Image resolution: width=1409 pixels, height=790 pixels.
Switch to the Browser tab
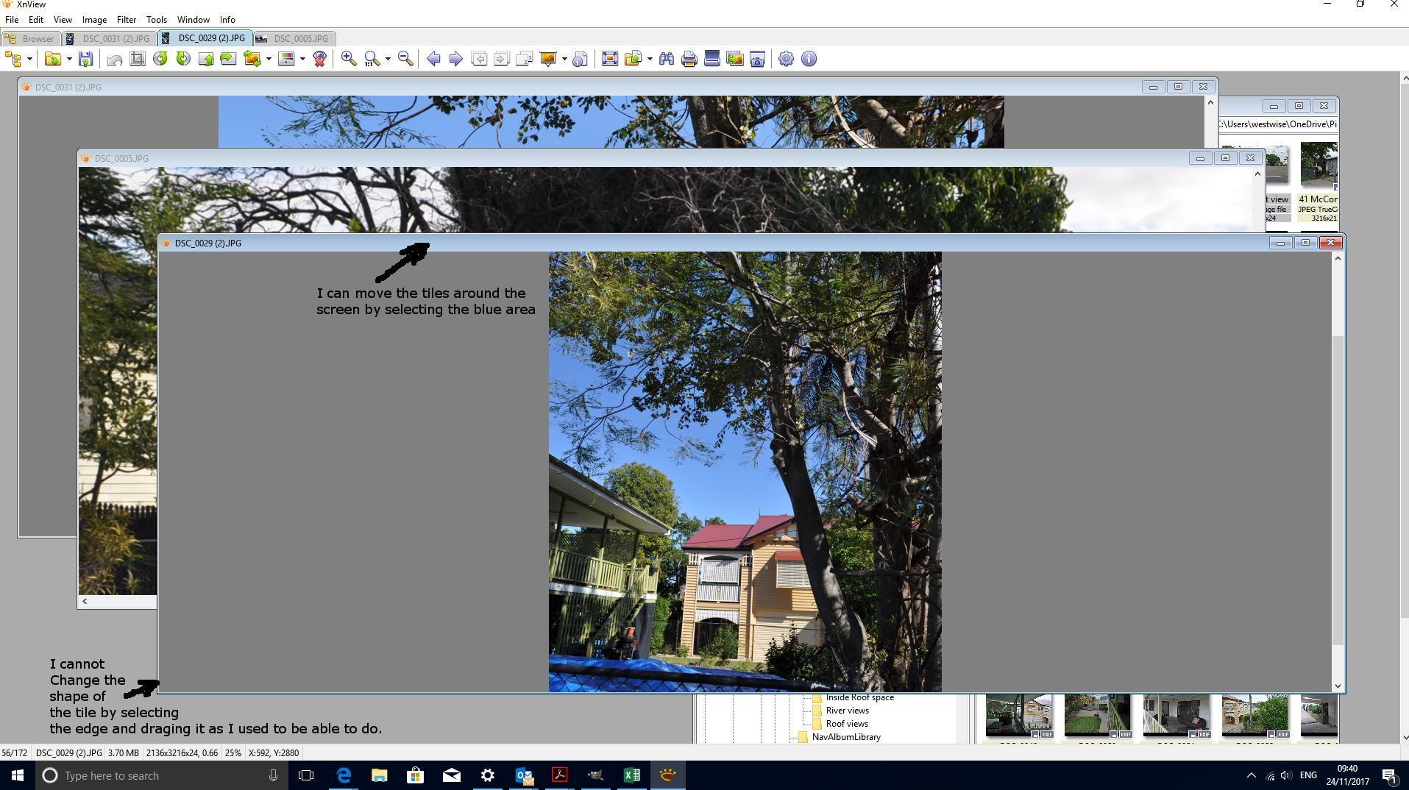30,38
